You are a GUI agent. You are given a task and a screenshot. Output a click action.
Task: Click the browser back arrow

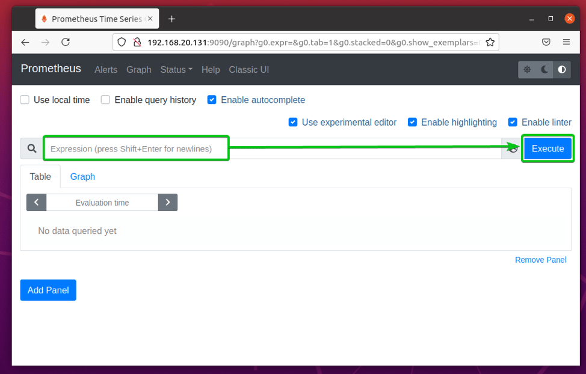click(x=25, y=42)
